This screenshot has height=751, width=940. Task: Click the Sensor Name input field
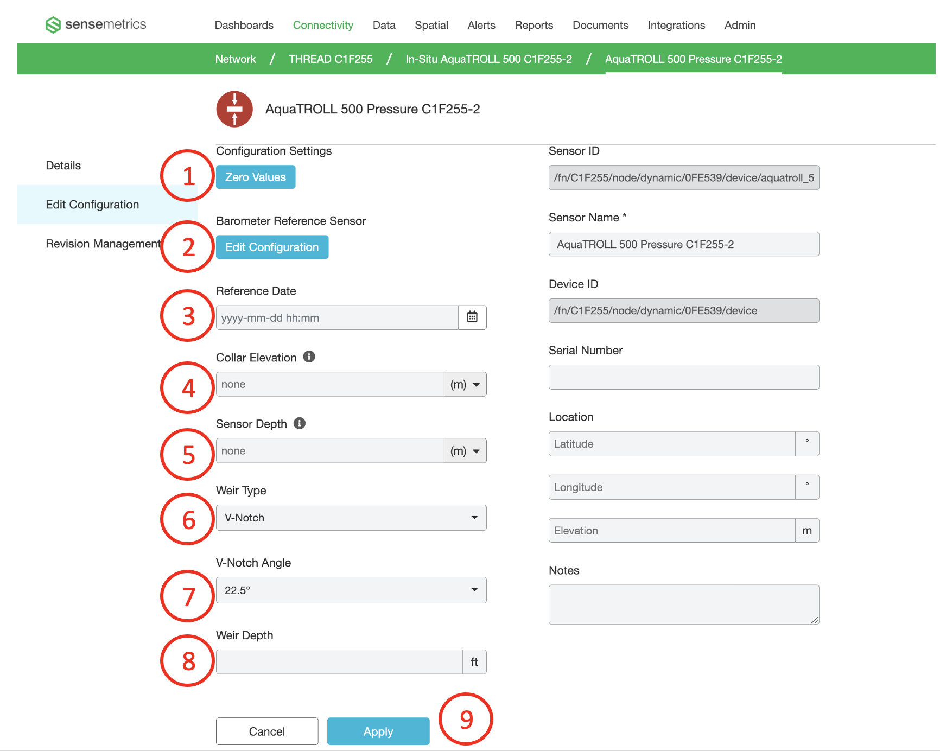pyautogui.click(x=684, y=244)
